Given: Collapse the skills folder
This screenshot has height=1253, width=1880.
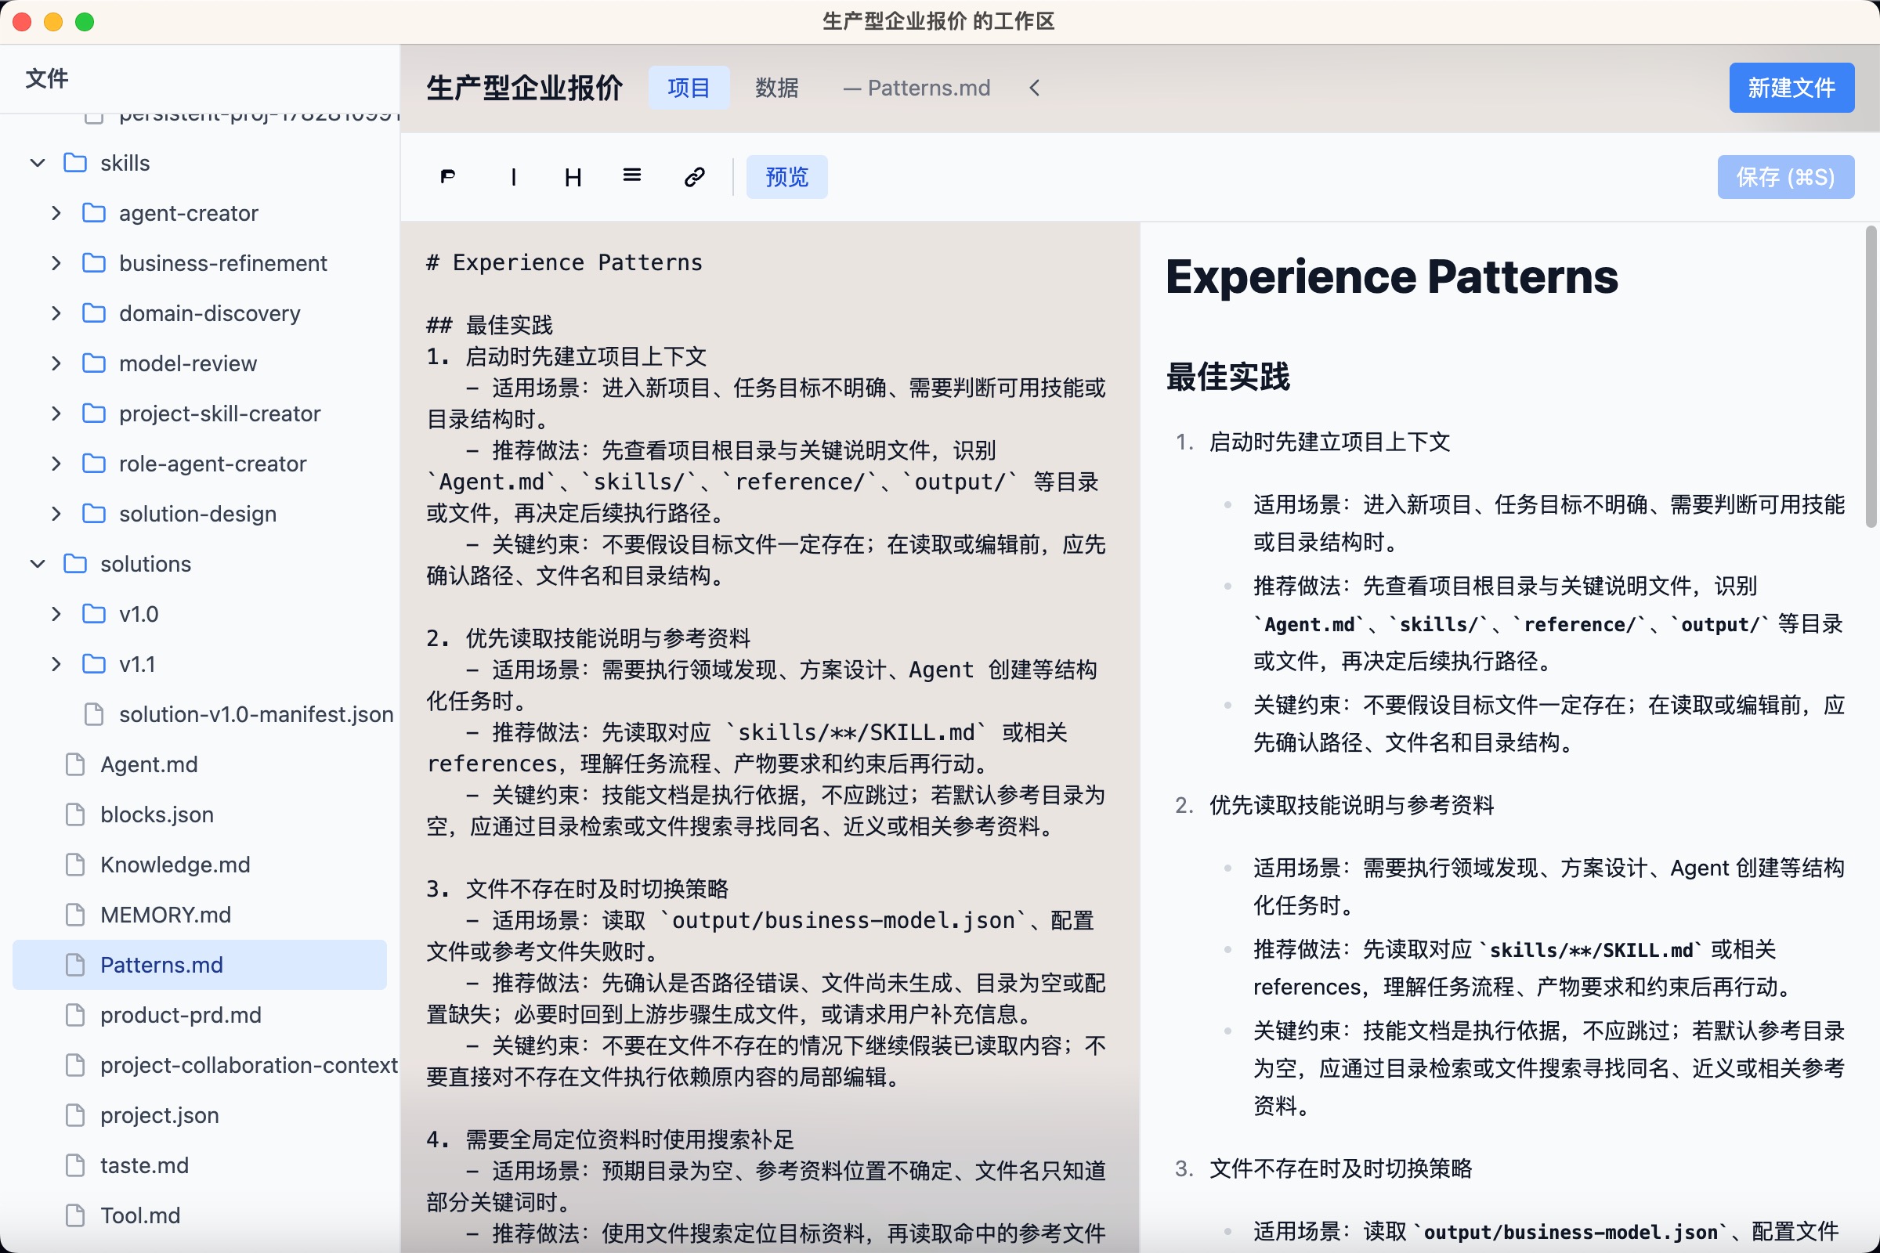Looking at the screenshot, I should point(38,163).
